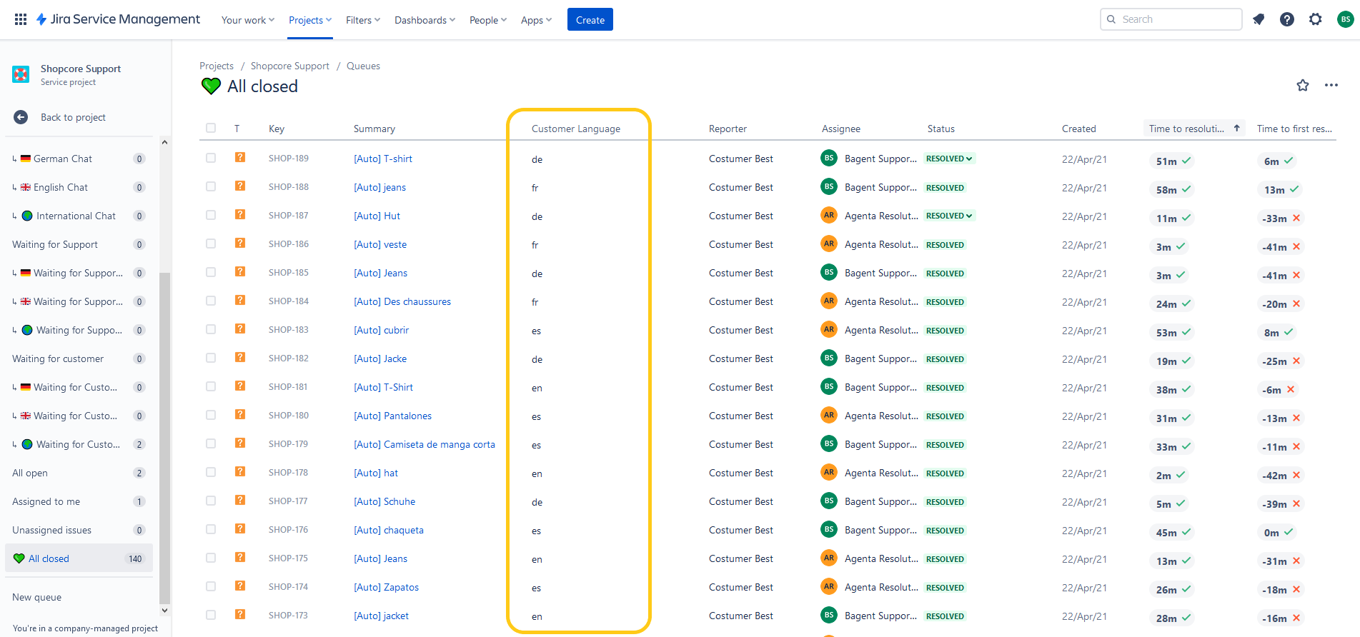This screenshot has height=637, width=1360.
Task: Open the help question mark icon
Action: pos(1287,19)
